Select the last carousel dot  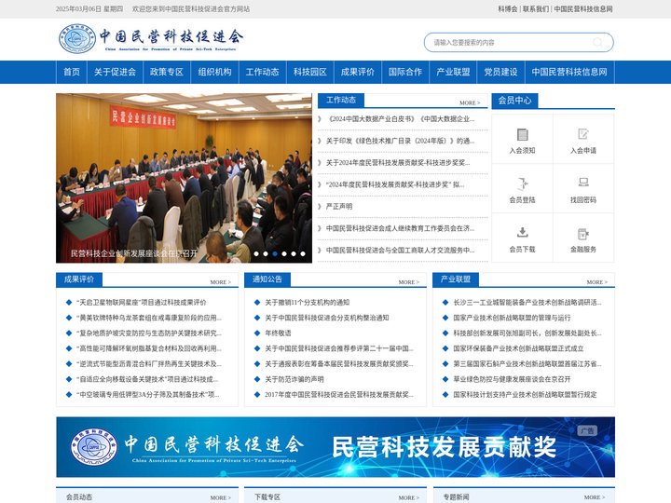303,253
